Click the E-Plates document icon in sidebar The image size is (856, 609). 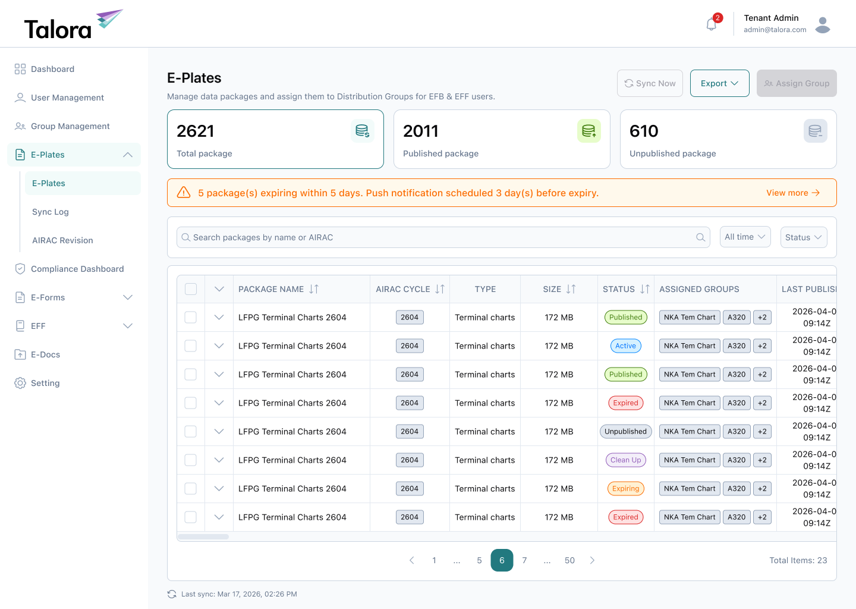tap(20, 155)
